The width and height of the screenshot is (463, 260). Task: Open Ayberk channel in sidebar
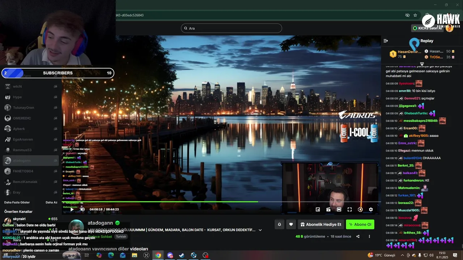coord(31,129)
